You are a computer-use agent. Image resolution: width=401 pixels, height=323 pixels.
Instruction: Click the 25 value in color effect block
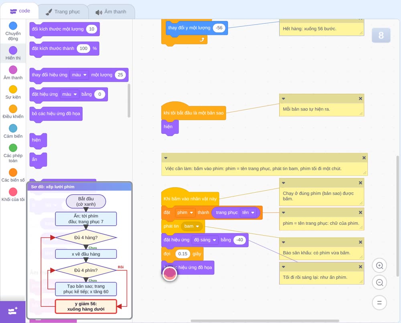[x=120, y=75]
